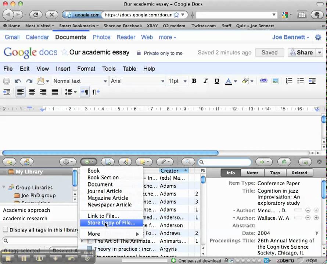
Task: Choose Store Copy of File in menu
Action: [111, 223]
